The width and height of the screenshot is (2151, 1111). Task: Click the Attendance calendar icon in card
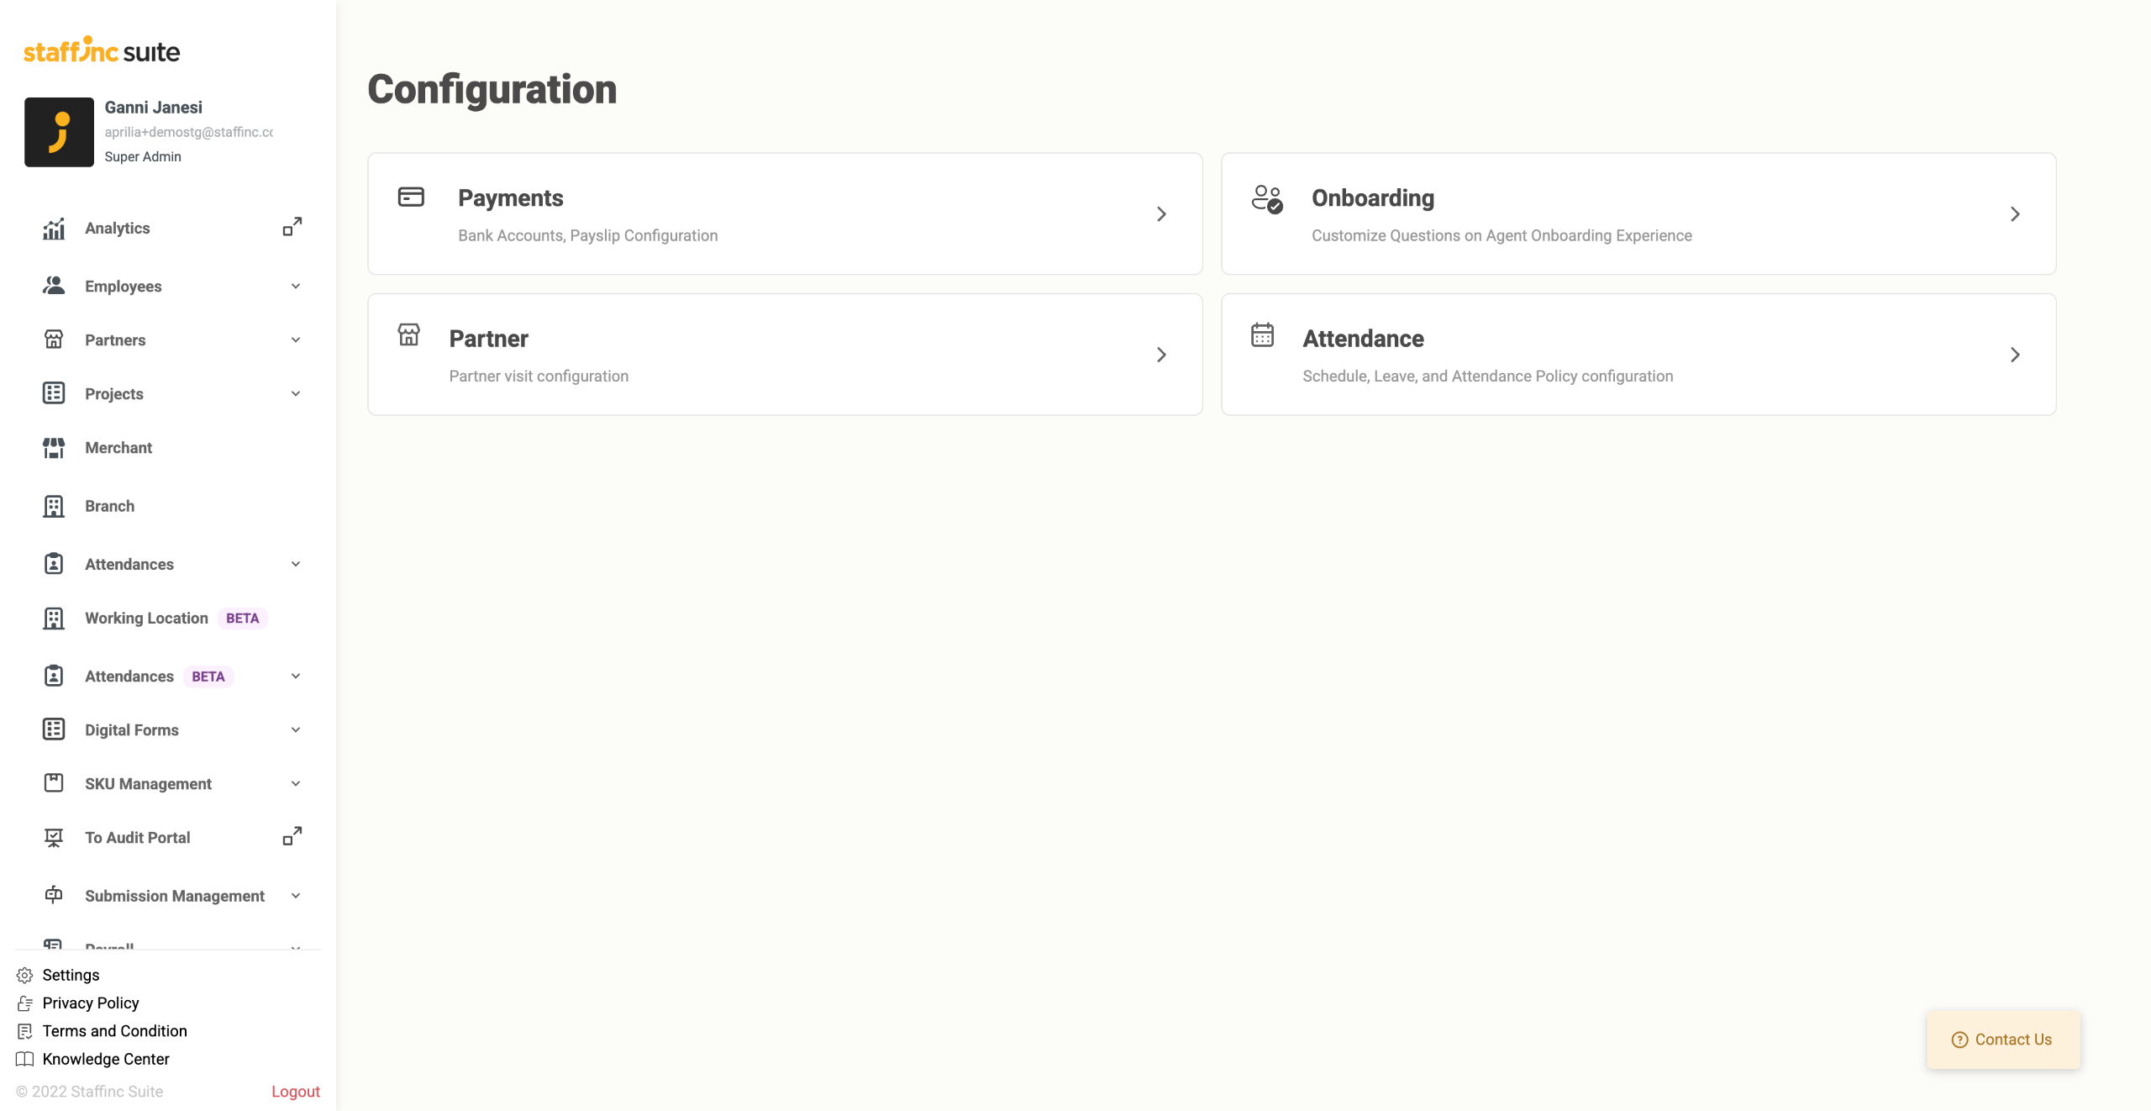coord(1262,334)
